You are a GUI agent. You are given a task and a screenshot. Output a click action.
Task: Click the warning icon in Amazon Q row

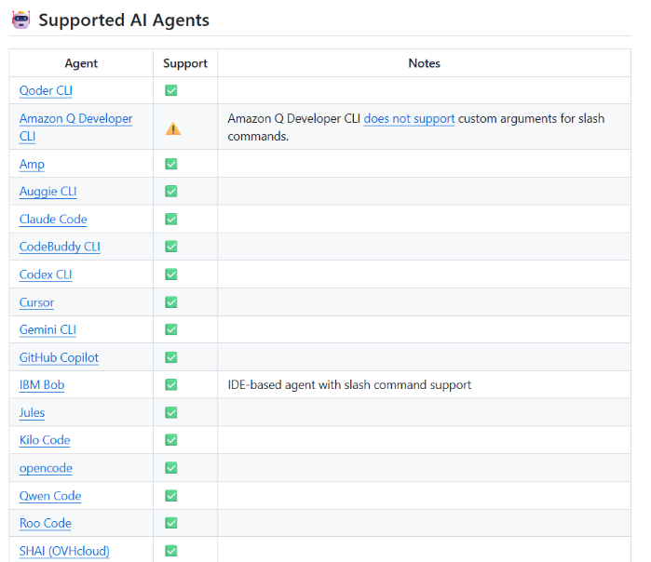click(x=172, y=128)
